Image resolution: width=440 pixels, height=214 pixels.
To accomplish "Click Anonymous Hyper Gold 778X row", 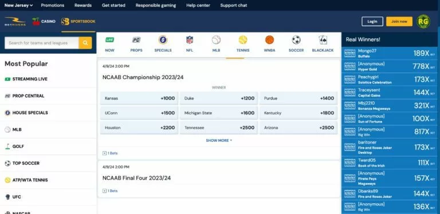I will click(x=389, y=66).
